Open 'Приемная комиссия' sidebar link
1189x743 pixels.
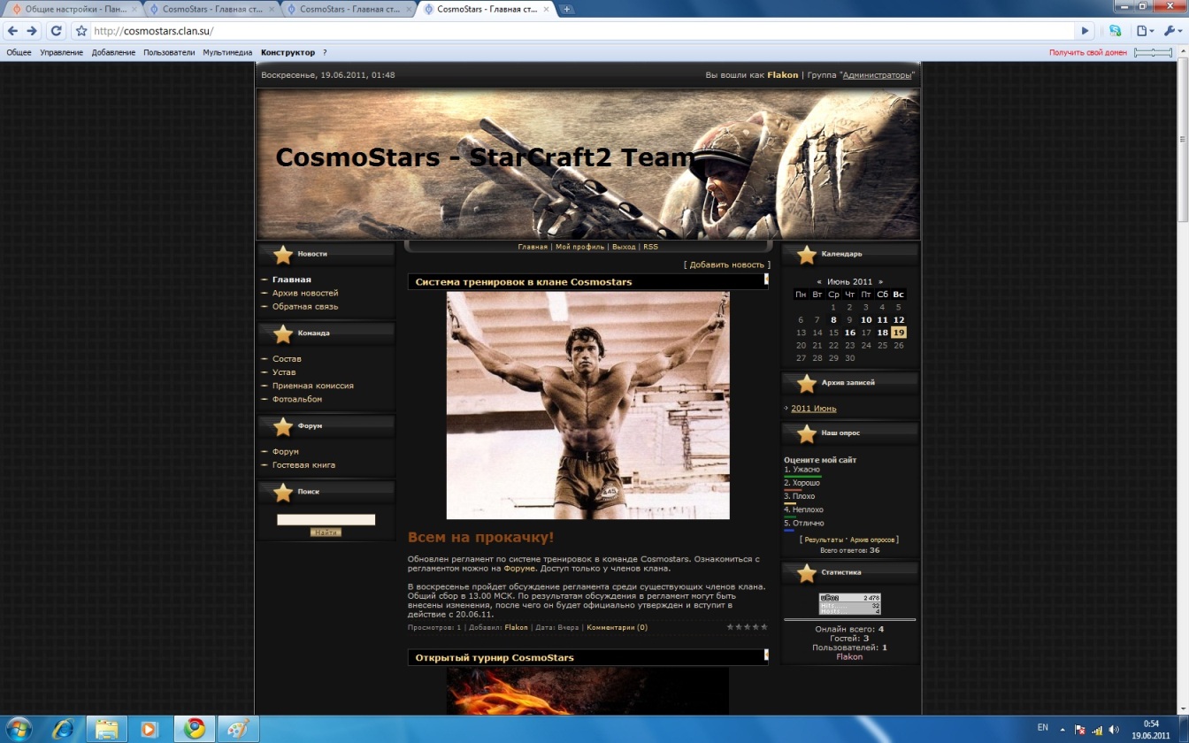[313, 386]
